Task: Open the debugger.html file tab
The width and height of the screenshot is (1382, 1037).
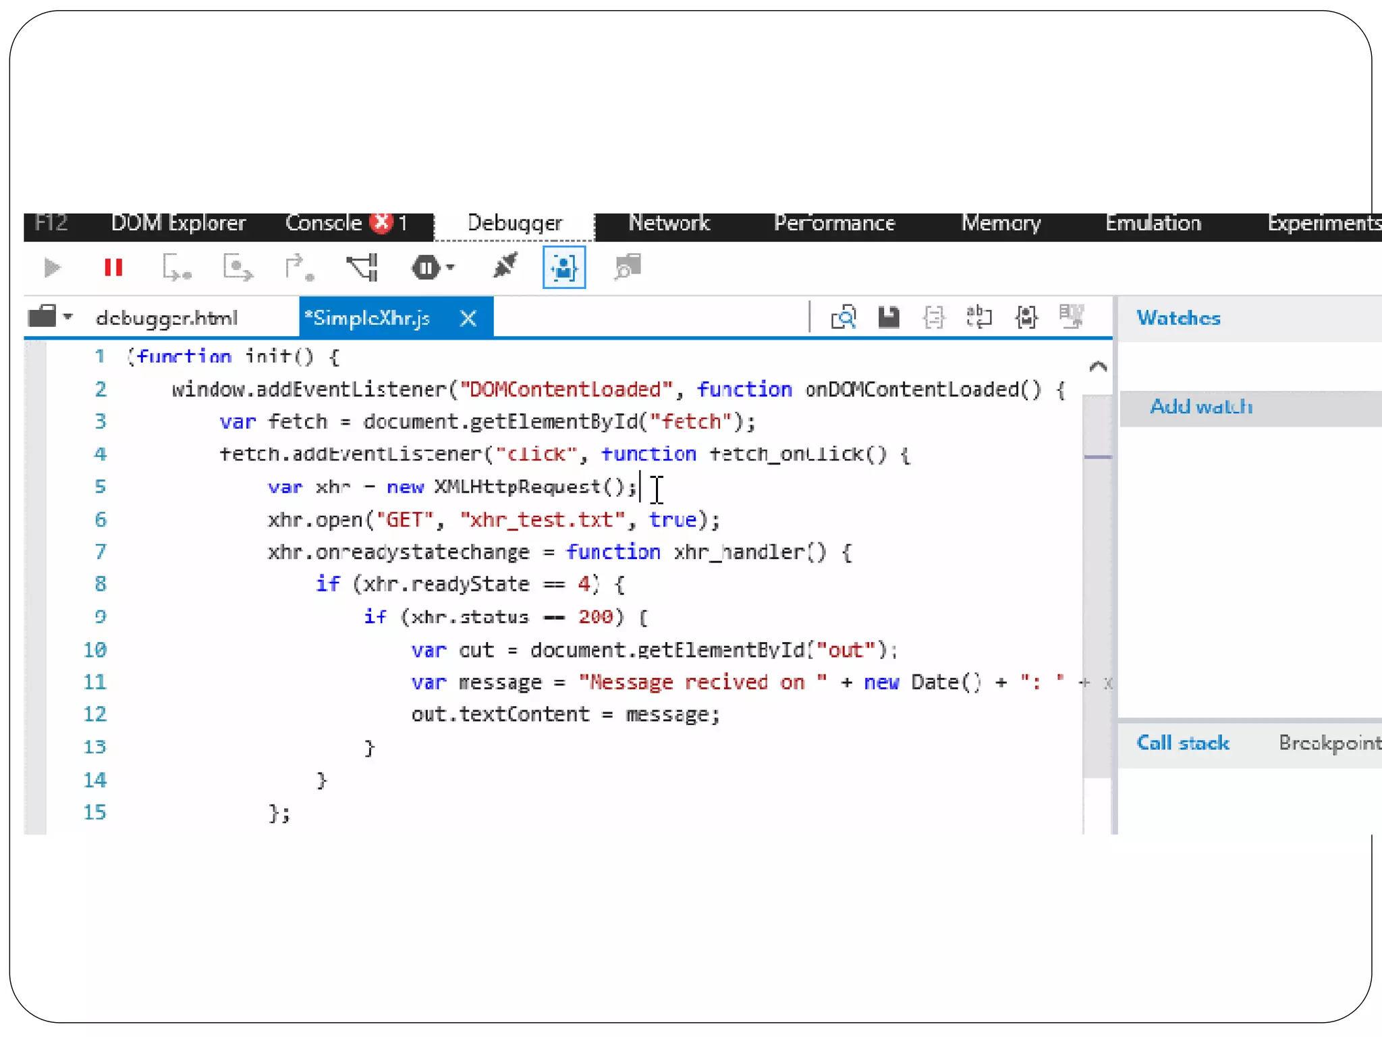Action: pos(167,318)
